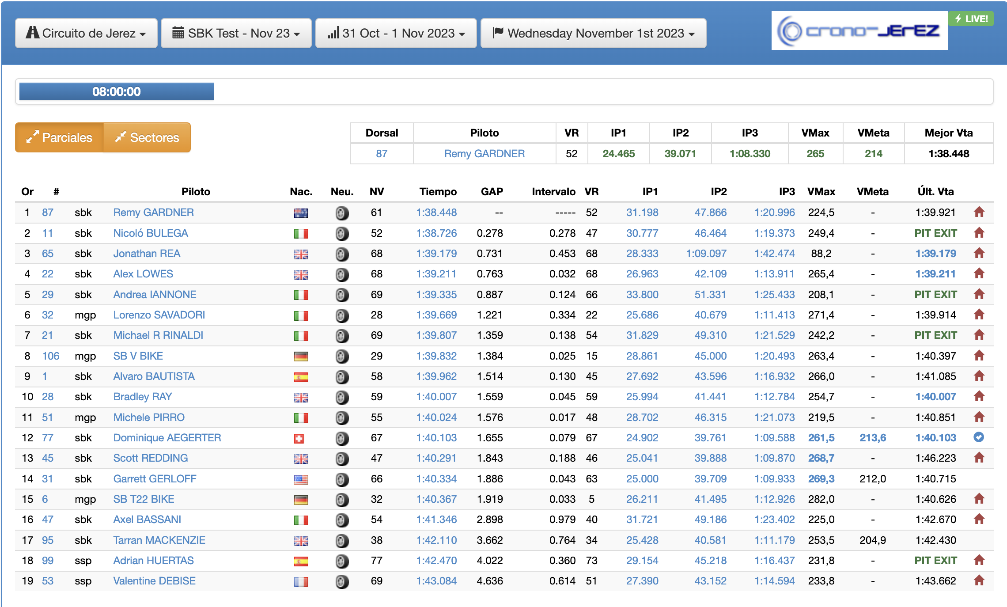Click the Australian flag in Remy GARDNER's row
Image resolution: width=1007 pixels, height=607 pixels.
coord(301,213)
